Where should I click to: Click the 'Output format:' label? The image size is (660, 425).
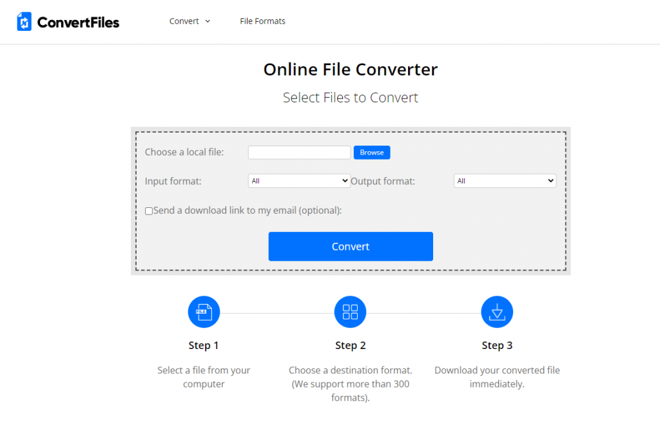point(383,181)
